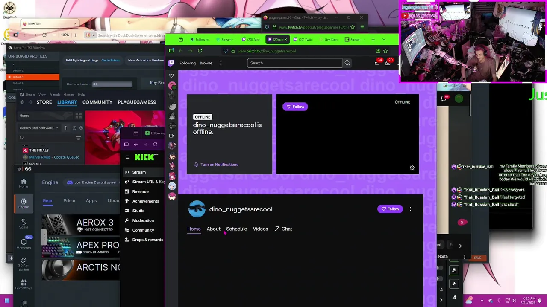Select the Home tab on Twitch channel
The height and width of the screenshot is (307, 547).
(194, 229)
